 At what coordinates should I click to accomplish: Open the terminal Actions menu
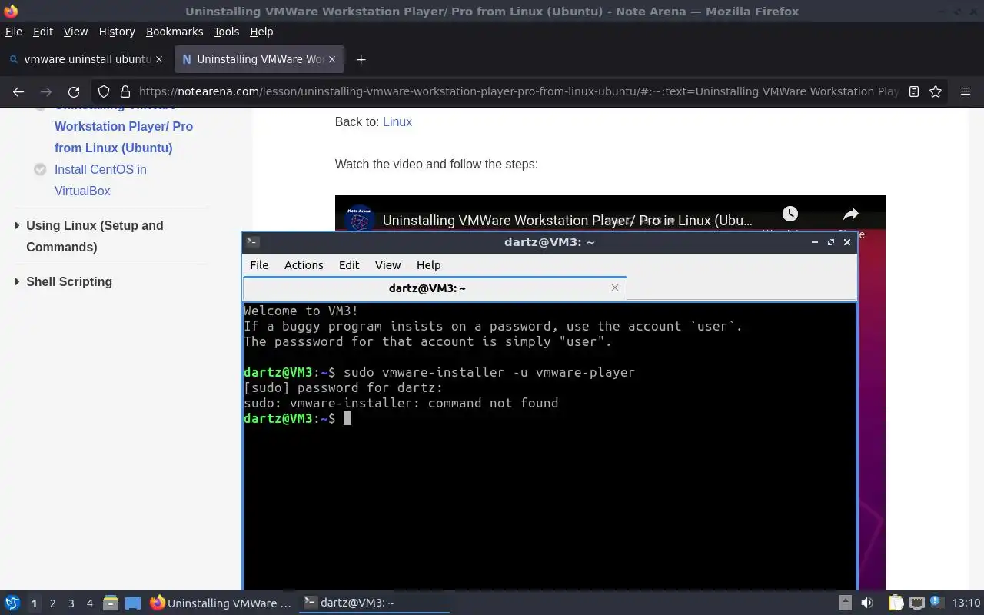point(304,264)
